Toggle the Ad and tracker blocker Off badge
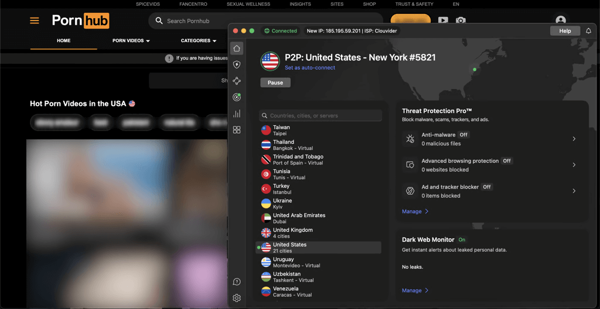Screen dimensions: 600x309 (486, 187)
